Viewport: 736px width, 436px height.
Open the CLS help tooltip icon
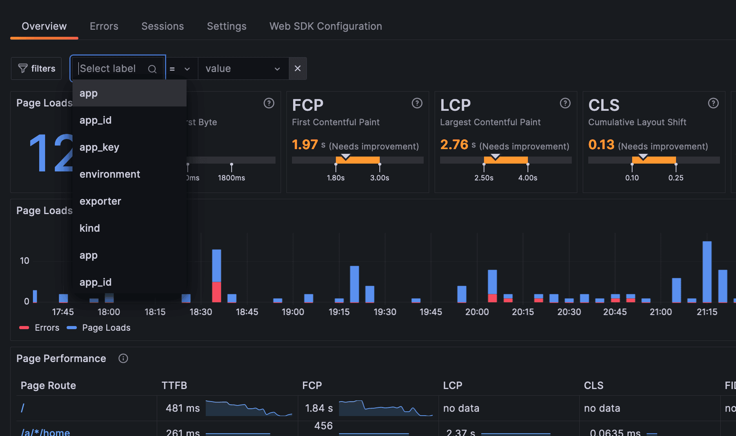pos(713,103)
